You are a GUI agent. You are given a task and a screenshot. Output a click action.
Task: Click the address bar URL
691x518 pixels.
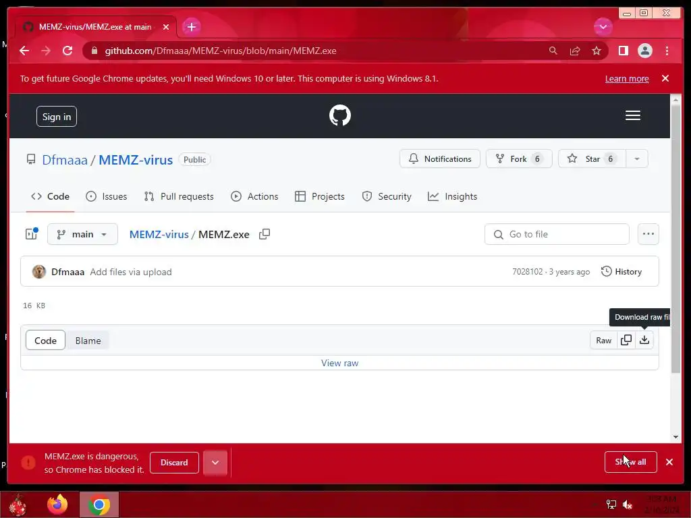point(221,51)
